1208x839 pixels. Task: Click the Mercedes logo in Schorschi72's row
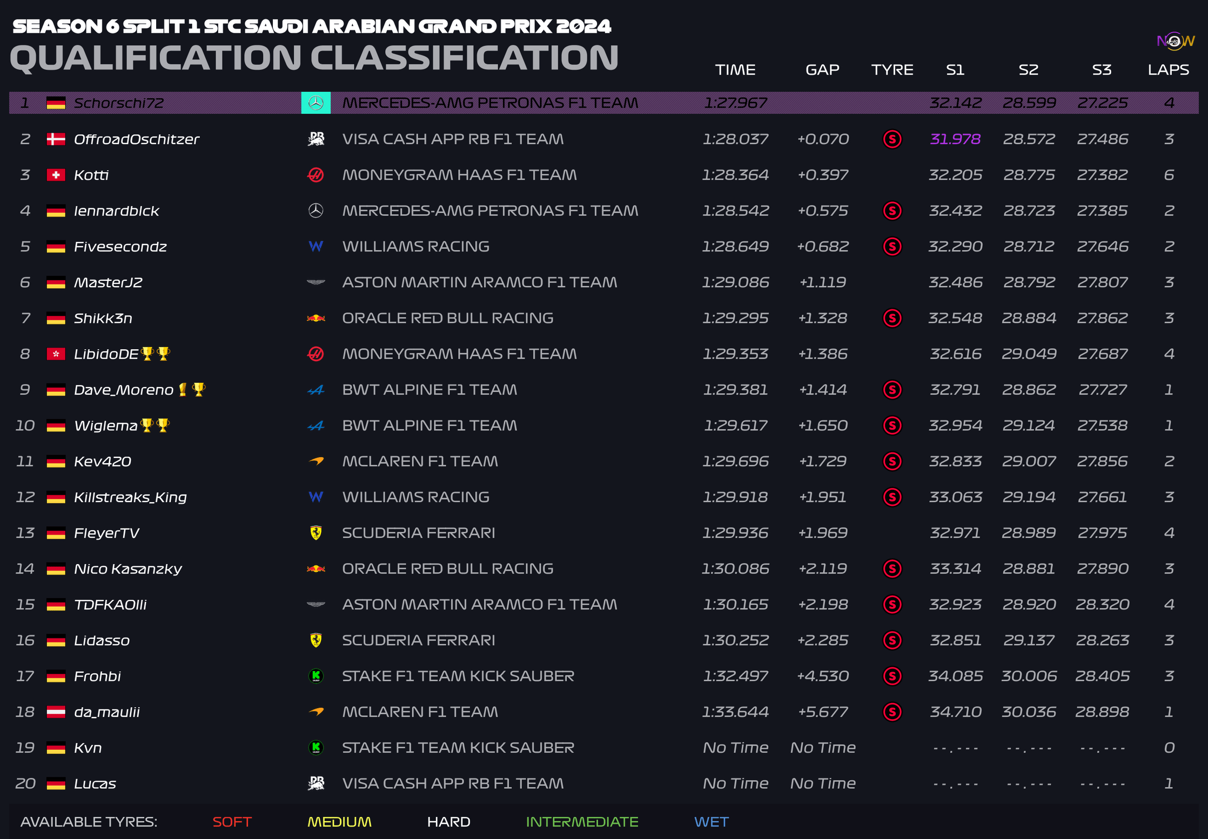click(x=316, y=103)
